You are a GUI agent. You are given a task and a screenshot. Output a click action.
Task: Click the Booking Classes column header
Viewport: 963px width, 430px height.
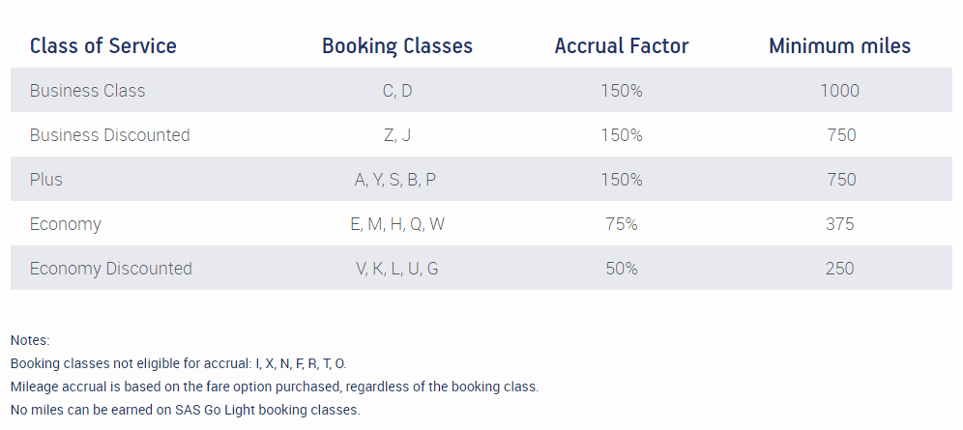(397, 46)
